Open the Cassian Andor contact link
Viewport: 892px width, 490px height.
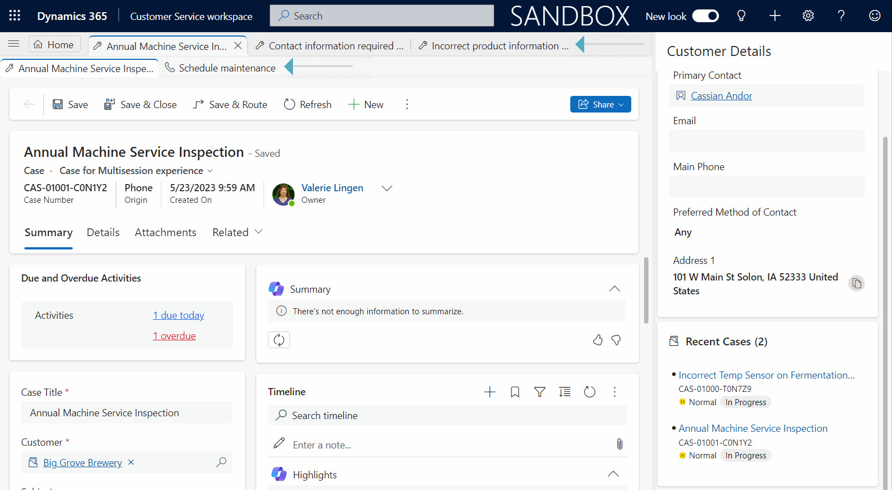(721, 96)
